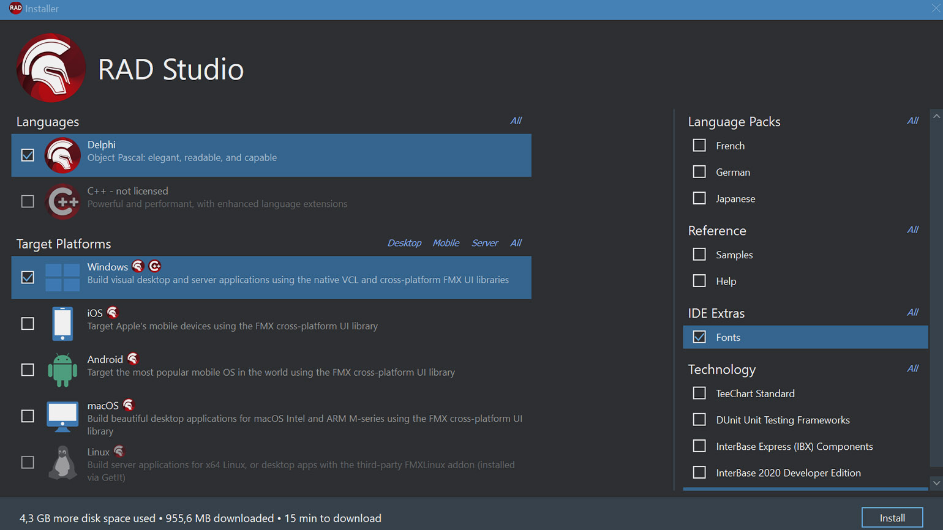943x530 pixels.
Task: Select the Desktop platforms filter link
Action: [404, 243]
